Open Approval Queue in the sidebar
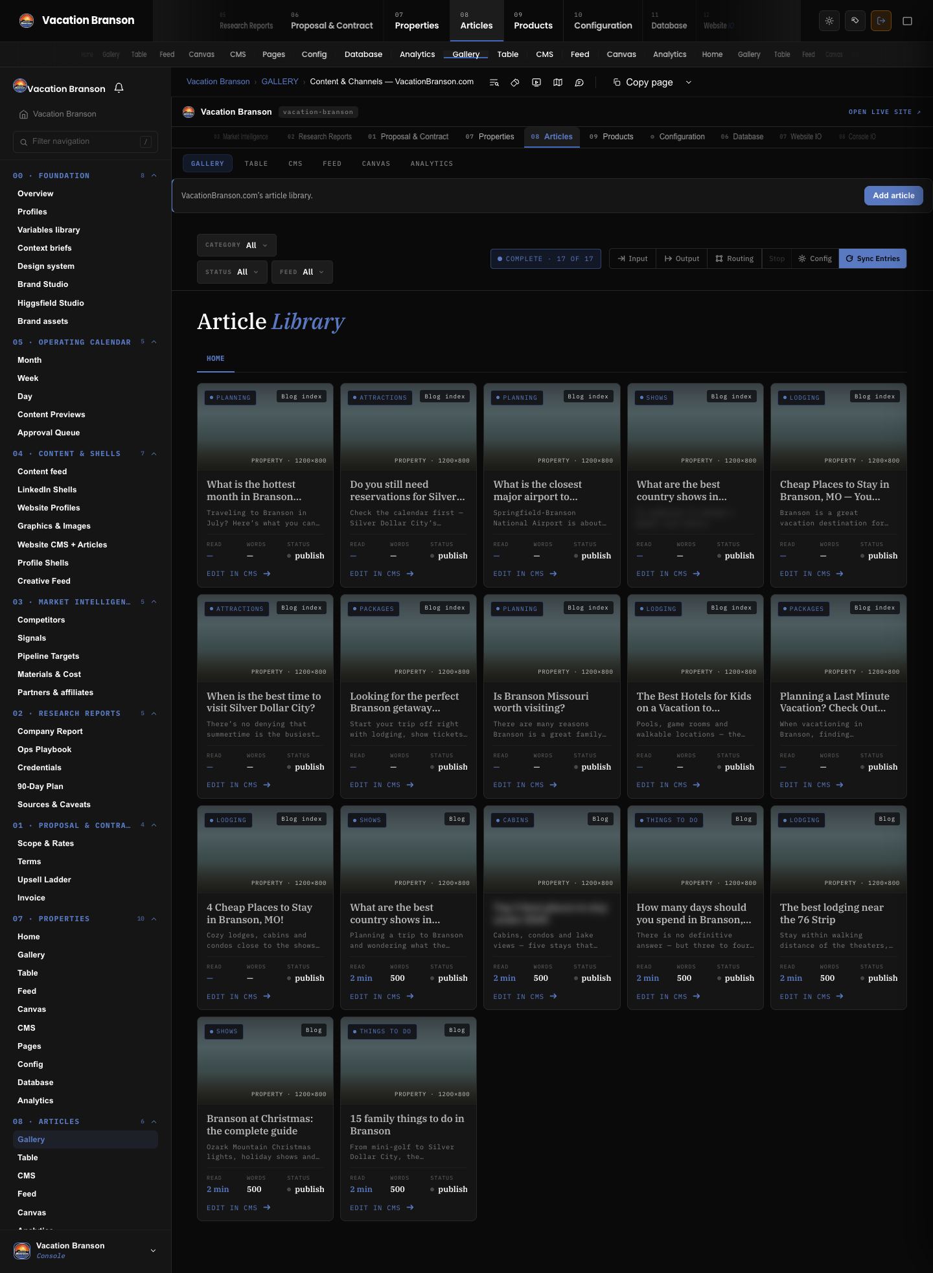 [49, 433]
